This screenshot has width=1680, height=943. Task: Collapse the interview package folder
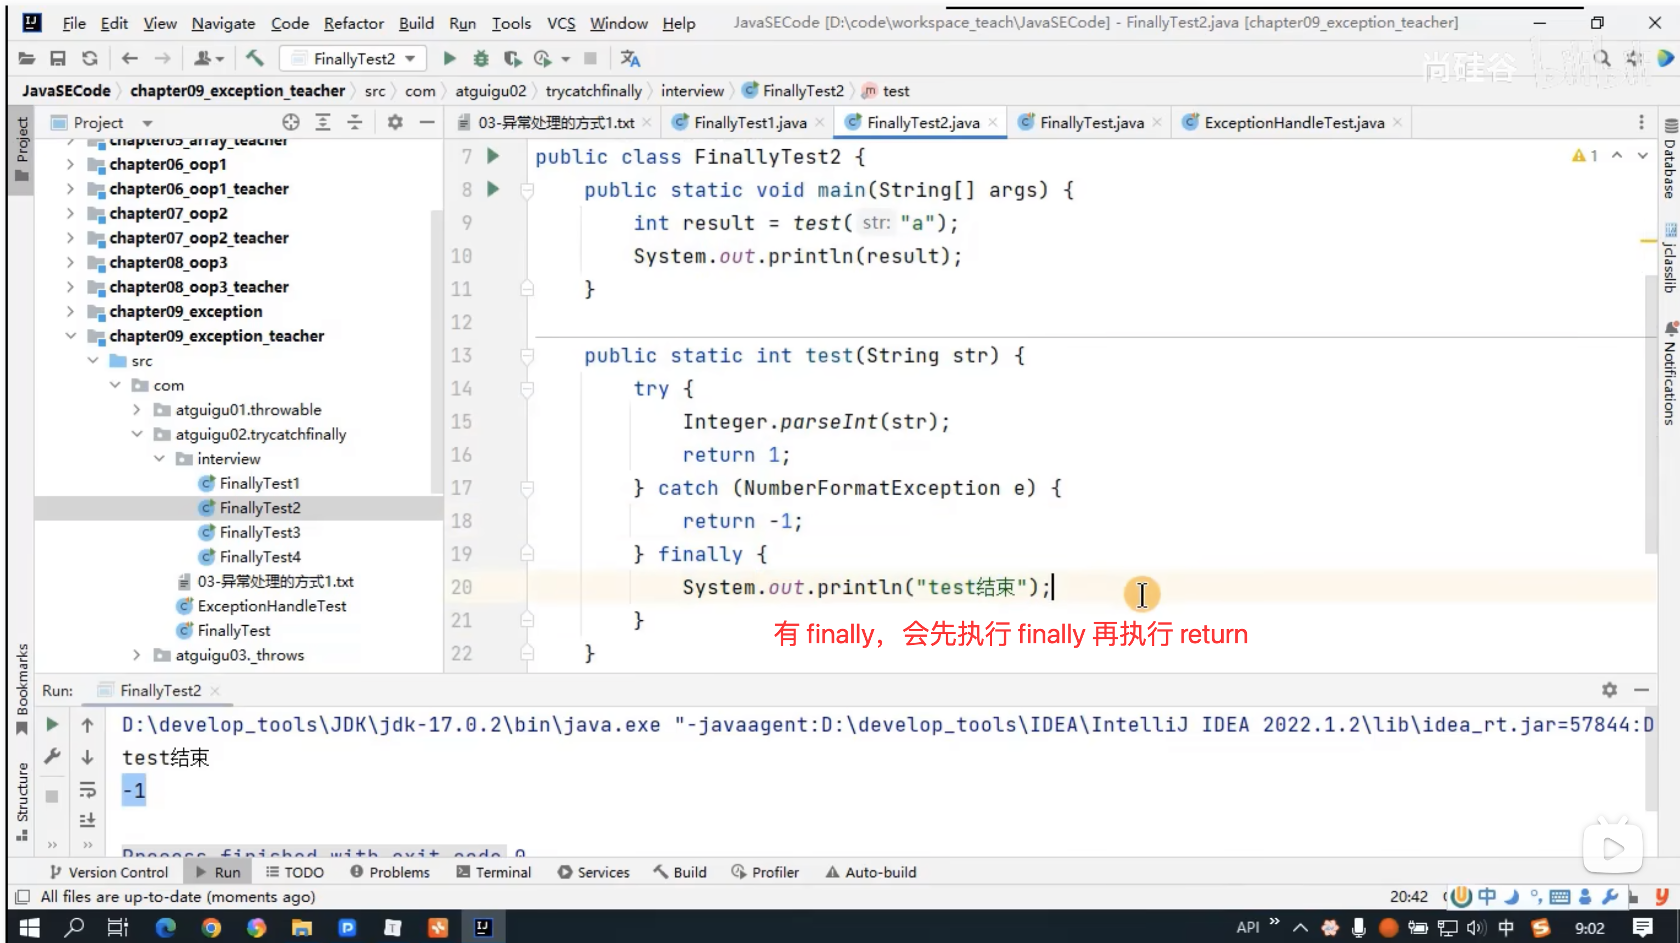pyautogui.click(x=159, y=458)
